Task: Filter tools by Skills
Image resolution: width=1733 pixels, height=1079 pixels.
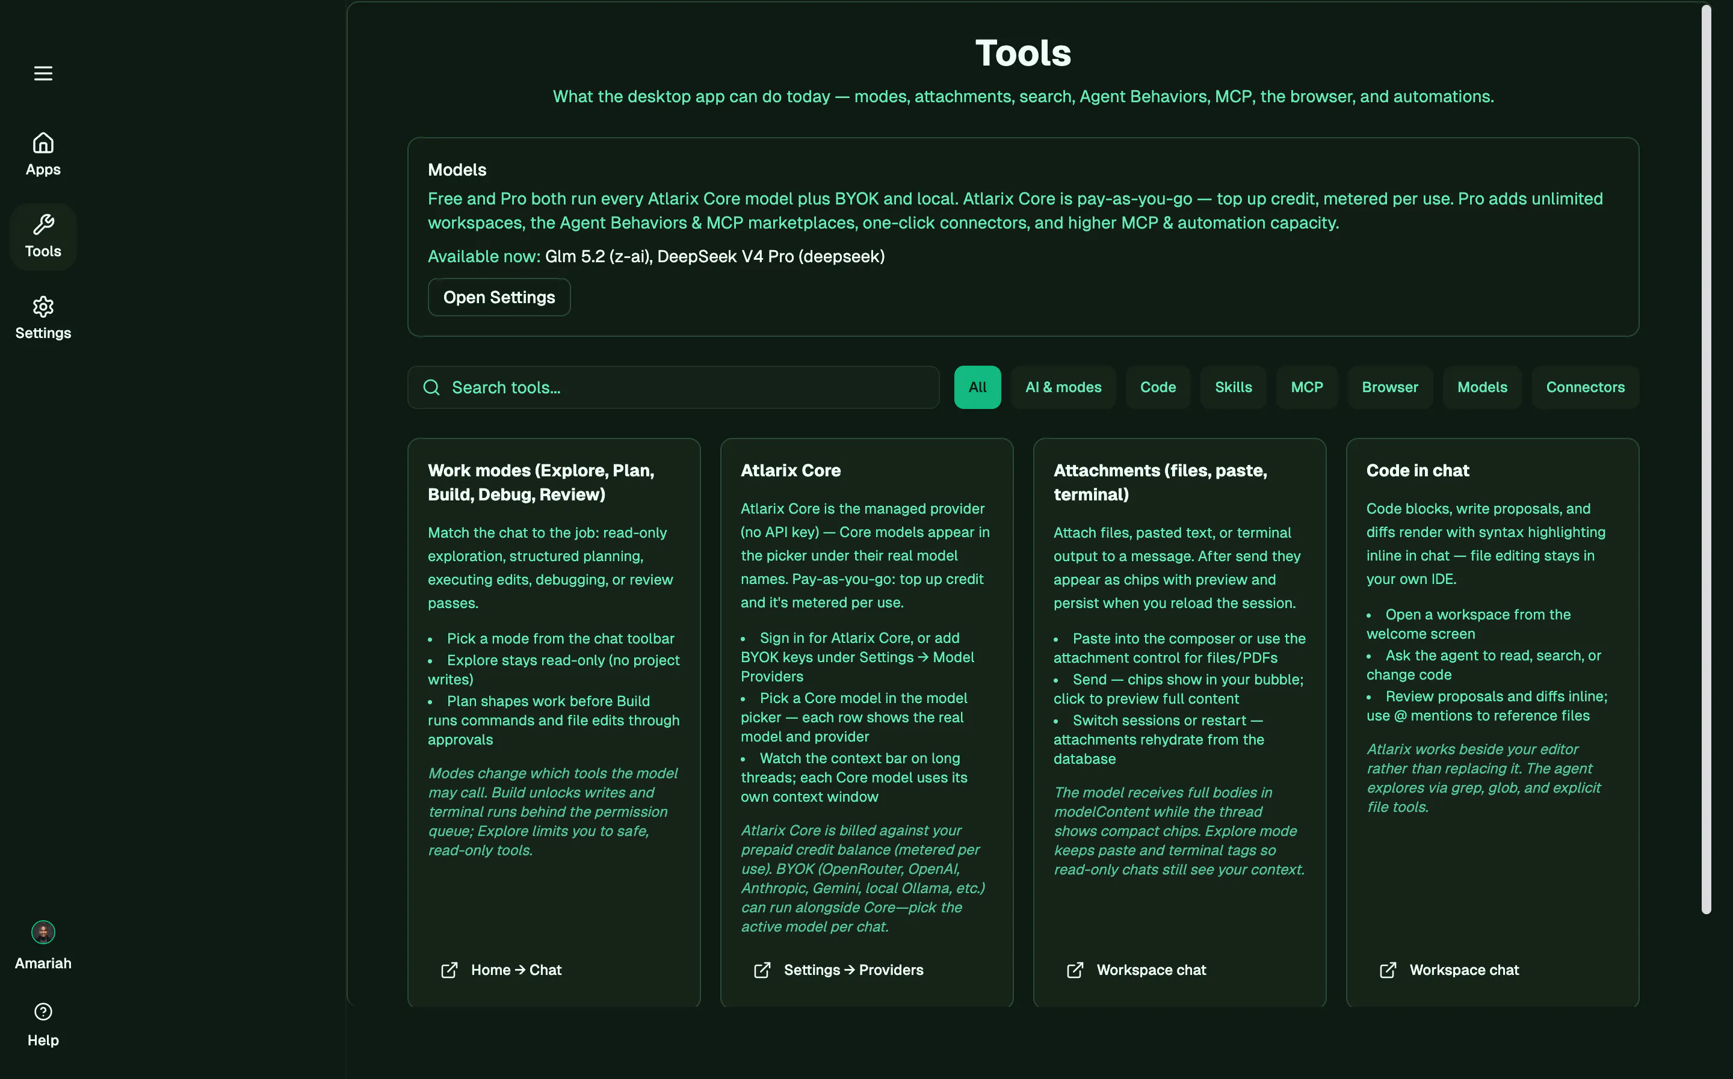Action: tap(1234, 387)
